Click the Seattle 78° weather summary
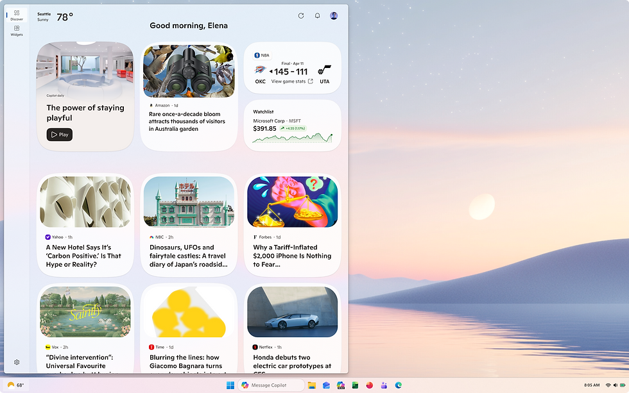The height and width of the screenshot is (393, 629). coord(55,17)
